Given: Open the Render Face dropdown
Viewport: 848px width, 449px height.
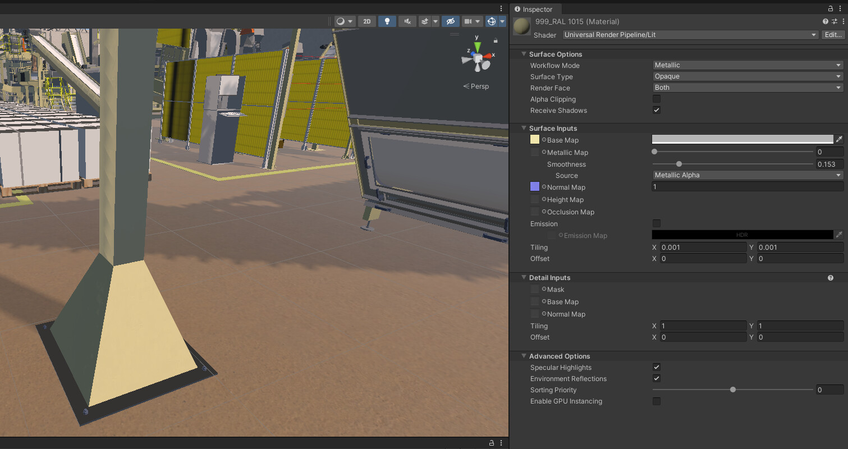Looking at the screenshot, I should (x=747, y=88).
